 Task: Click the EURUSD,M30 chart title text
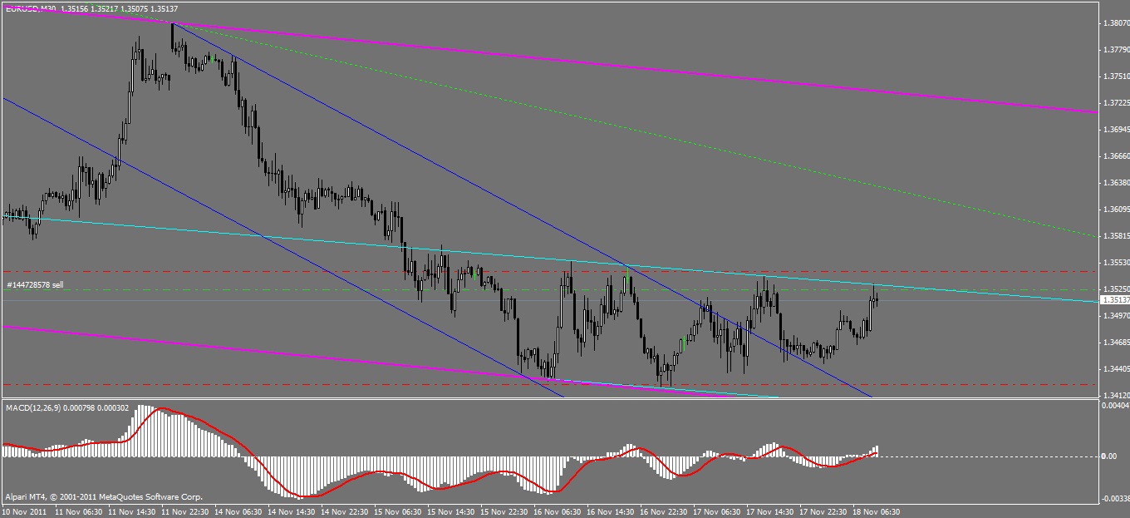pyautogui.click(x=33, y=9)
